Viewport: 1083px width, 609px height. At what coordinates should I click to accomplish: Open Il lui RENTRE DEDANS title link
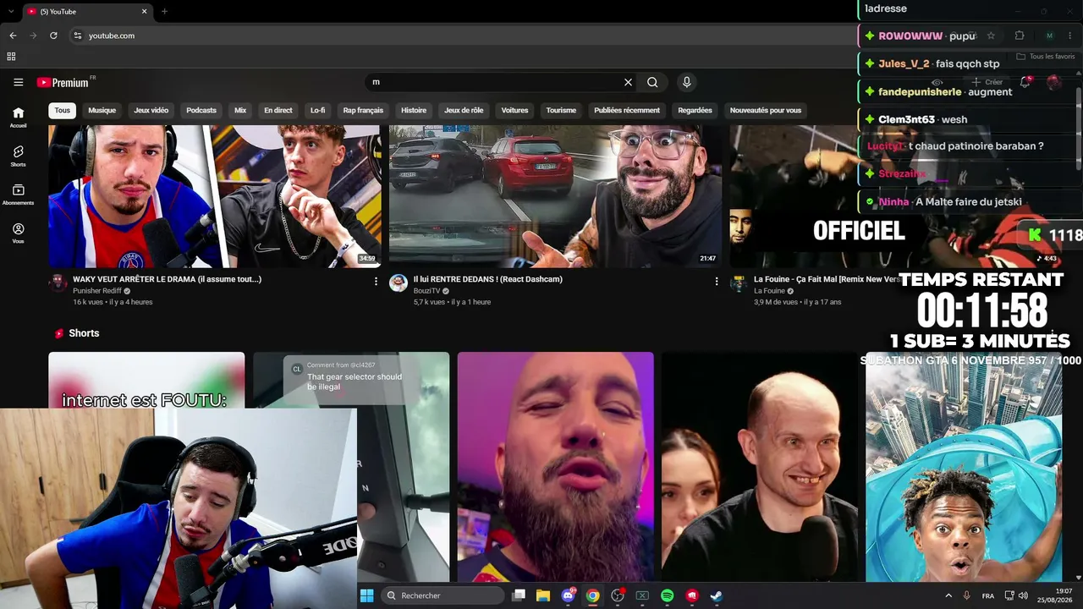[x=488, y=279]
